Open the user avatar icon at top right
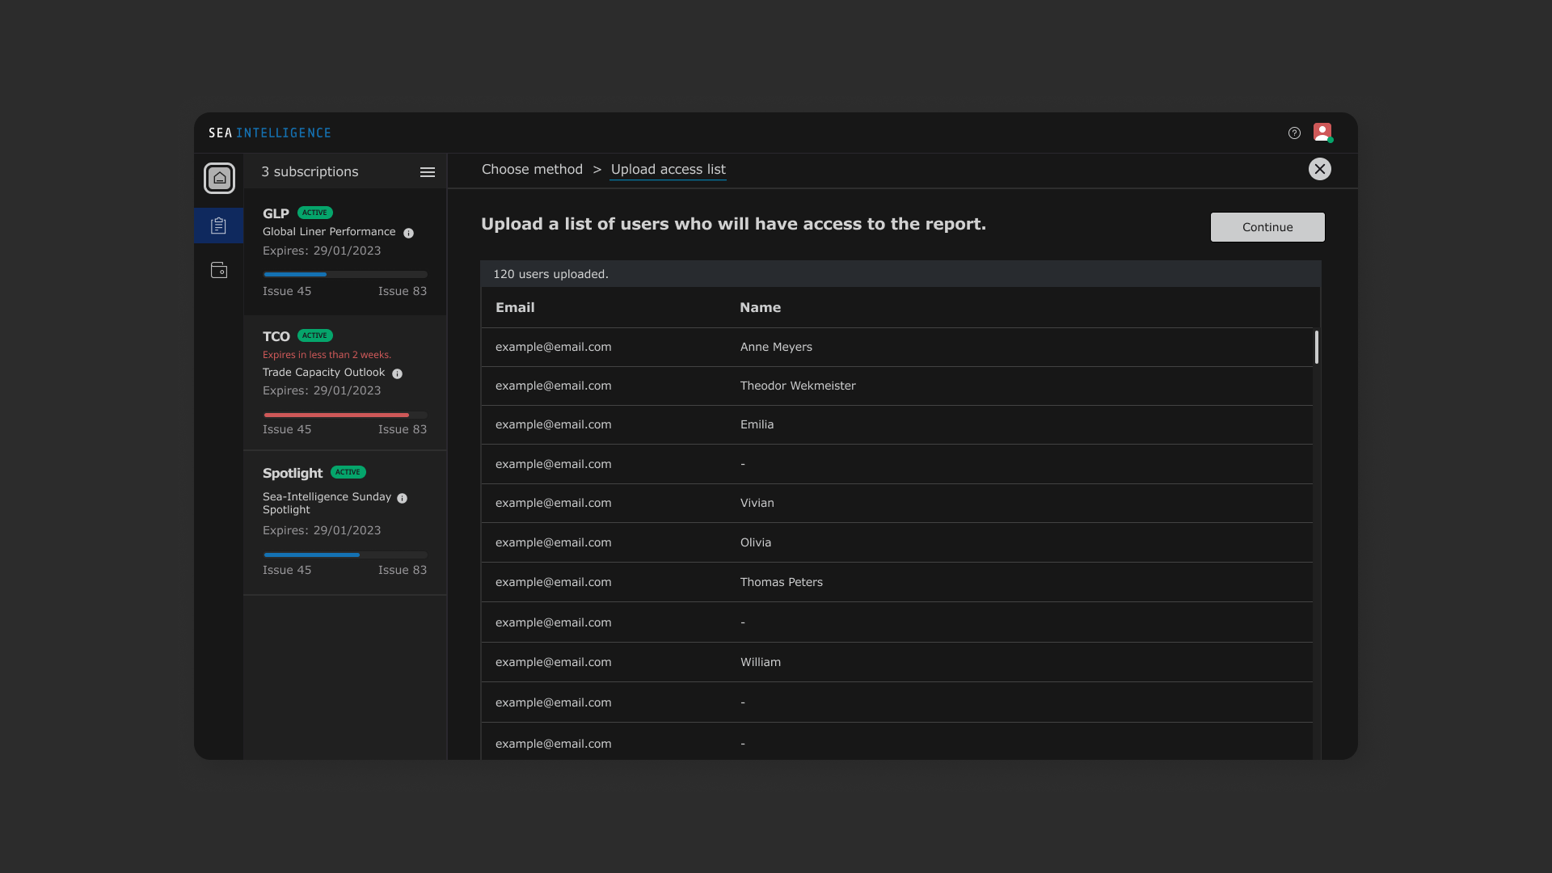1552x873 pixels. 1322,132
